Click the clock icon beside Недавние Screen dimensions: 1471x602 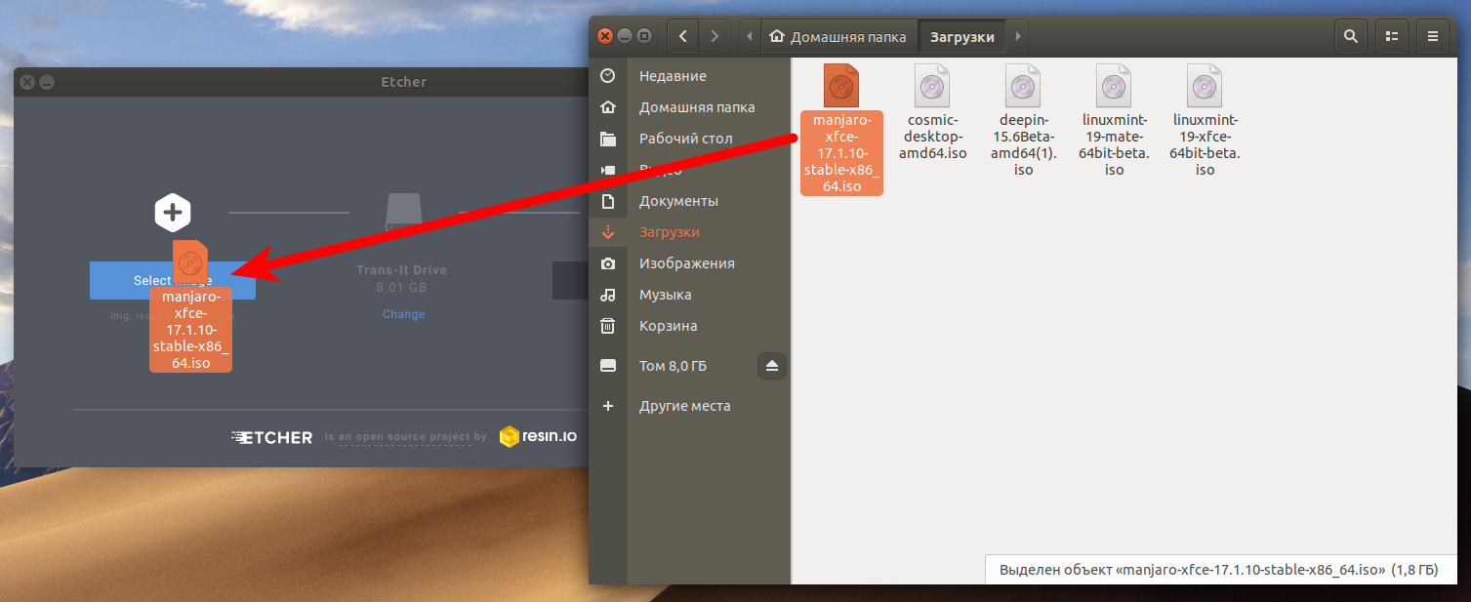tap(608, 76)
